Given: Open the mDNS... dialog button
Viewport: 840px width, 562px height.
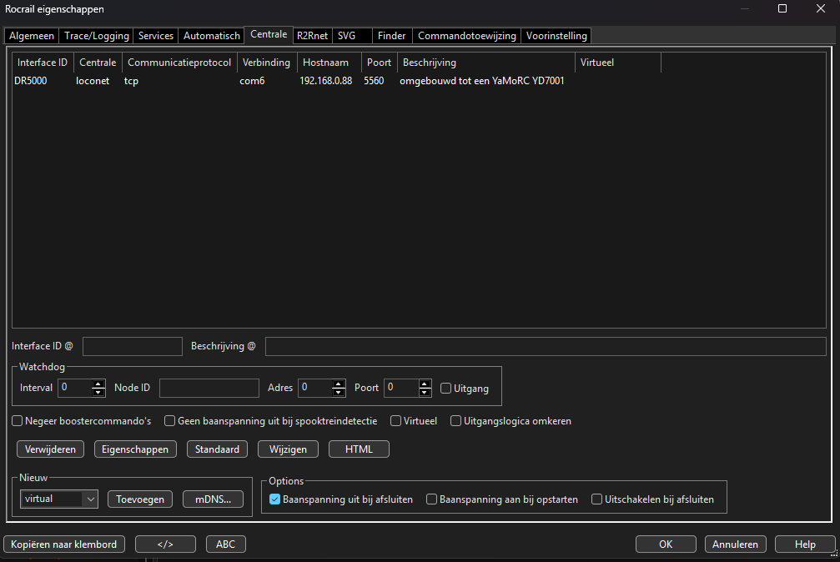Looking at the screenshot, I should coord(213,499).
